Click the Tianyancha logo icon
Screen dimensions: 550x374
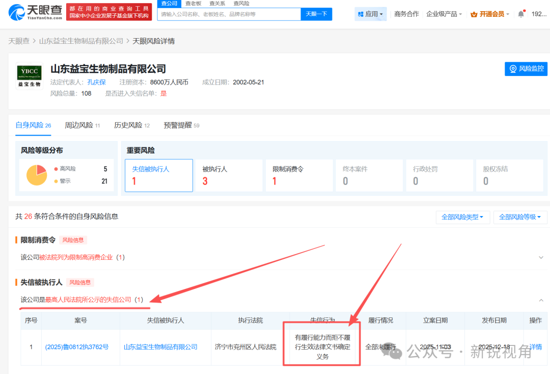[17, 12]
